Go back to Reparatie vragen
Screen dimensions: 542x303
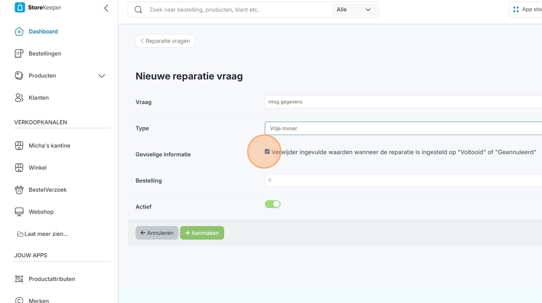tap(165, 41)
